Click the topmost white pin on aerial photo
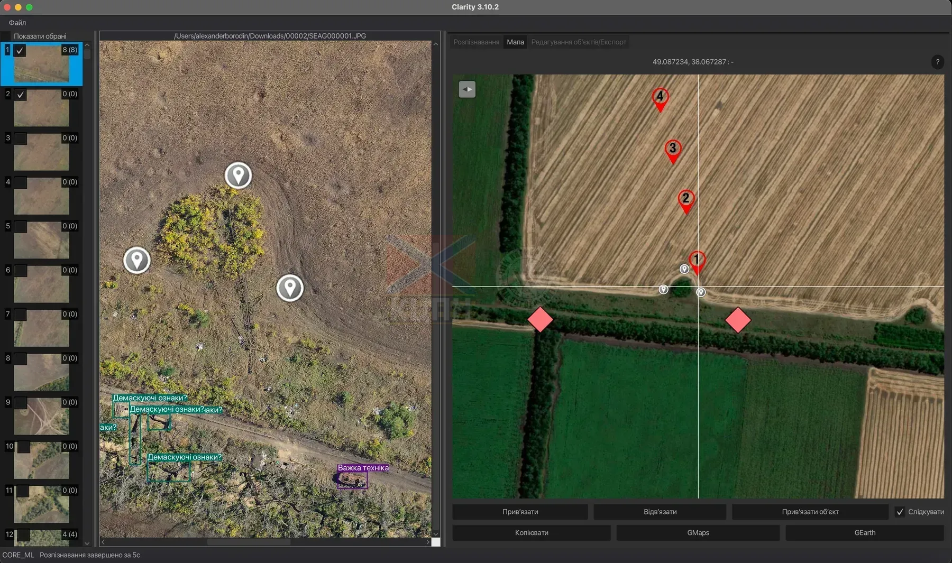This screenshot has height=563, width=952. pos(238,175)
